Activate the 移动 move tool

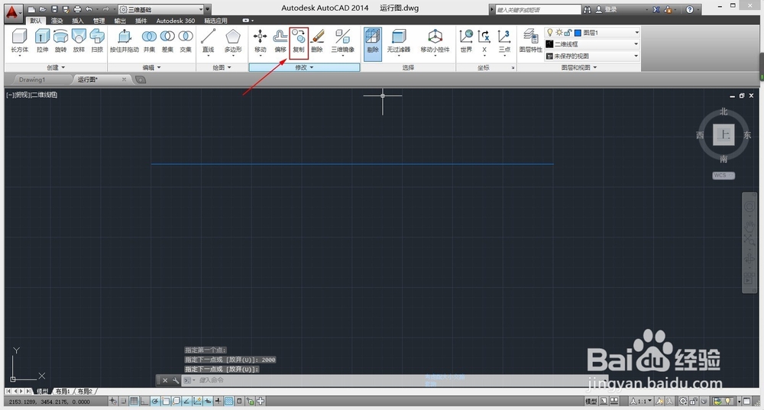click(261, 41)
